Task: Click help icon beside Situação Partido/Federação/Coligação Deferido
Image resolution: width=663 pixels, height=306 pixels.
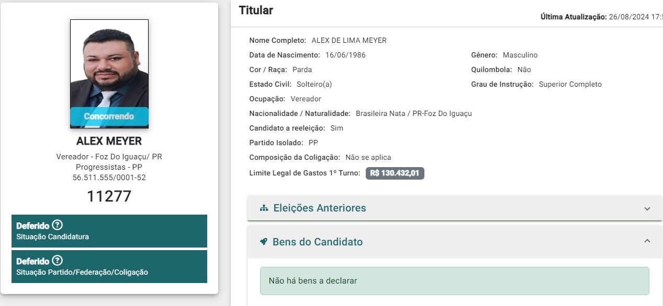Action: click(58, 261)
